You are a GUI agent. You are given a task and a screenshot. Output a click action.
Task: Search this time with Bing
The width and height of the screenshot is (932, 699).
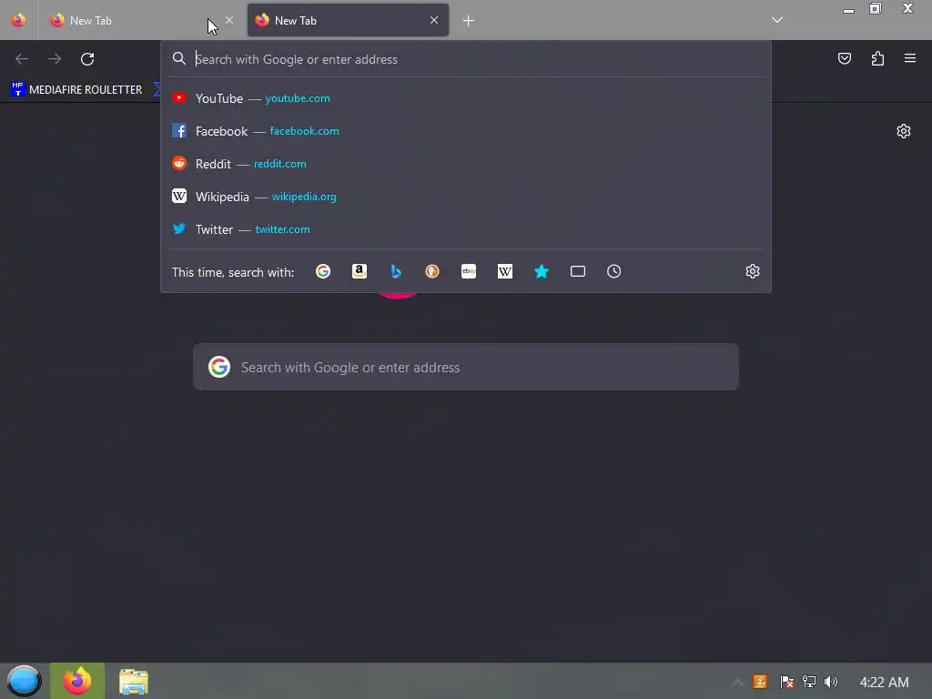(396, 271)
